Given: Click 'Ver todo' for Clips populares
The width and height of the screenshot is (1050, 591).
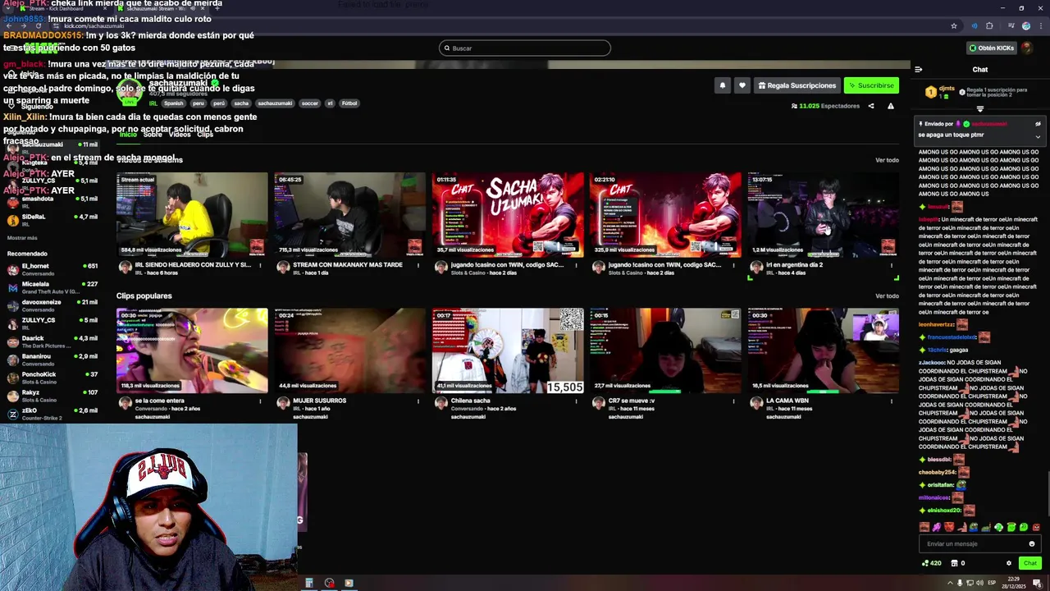Looking at the screenshot, I should point(887,296).
